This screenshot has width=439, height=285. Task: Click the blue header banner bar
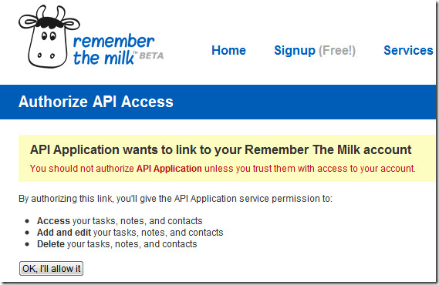pos(218,102)
